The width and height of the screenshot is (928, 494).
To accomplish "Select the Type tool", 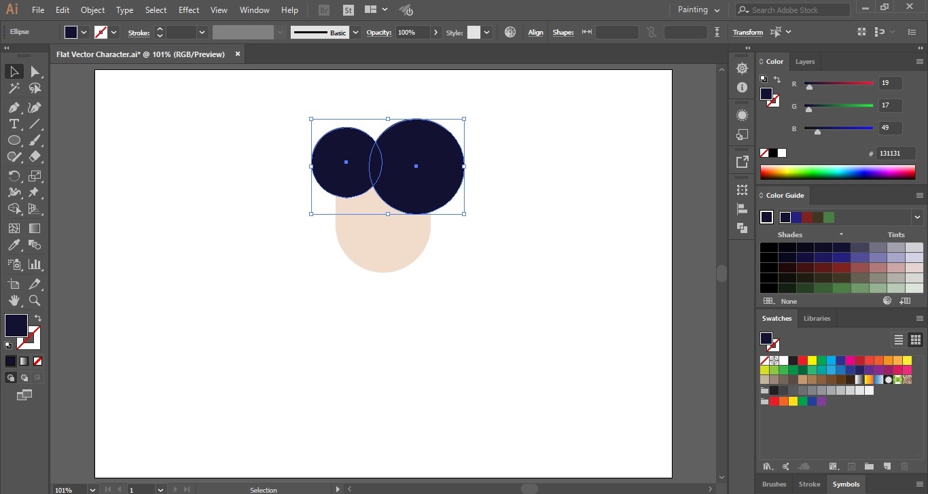I will point(14,124).
